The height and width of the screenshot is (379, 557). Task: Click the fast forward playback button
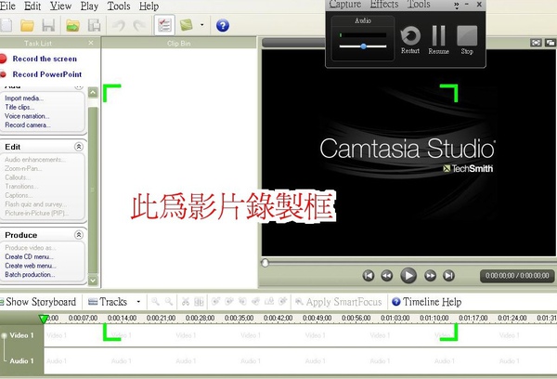(x=430, y=276)
